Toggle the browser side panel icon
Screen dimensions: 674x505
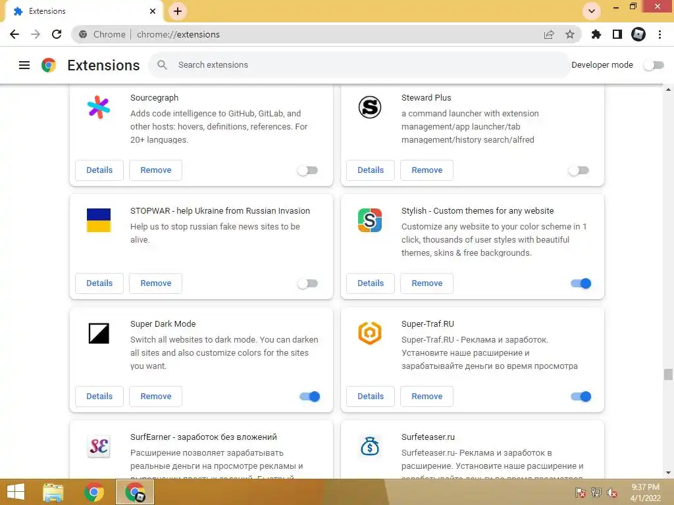point(617,34)
